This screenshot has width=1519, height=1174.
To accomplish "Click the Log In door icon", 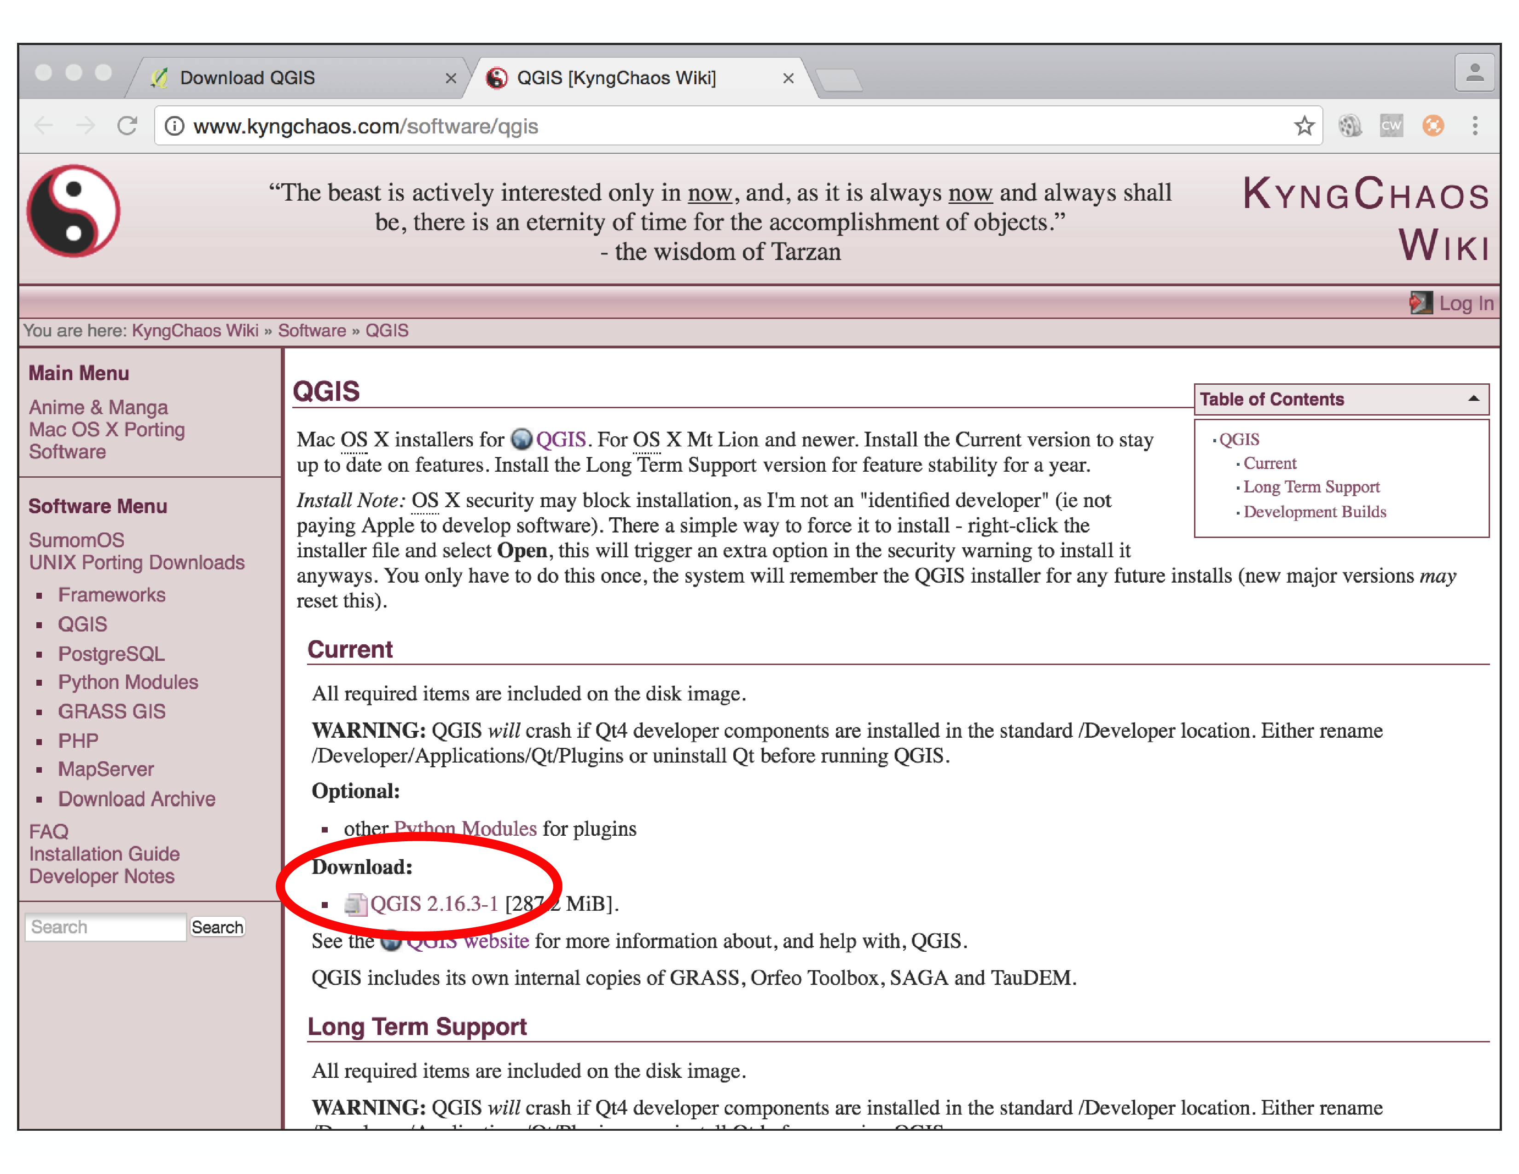I will [1421, 302].
